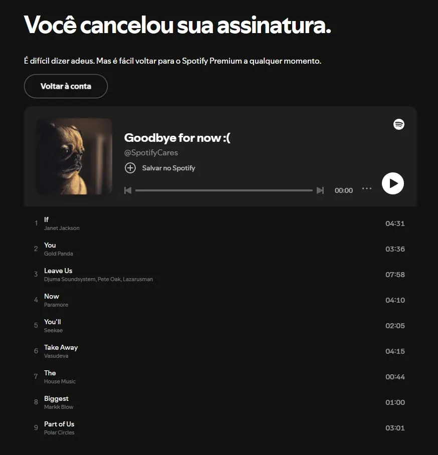Image resolution: width=438 pixels, height=455 pixels.
Task: Select track 1 If by Janet Jackson
Action: click(x=220, y=223)
